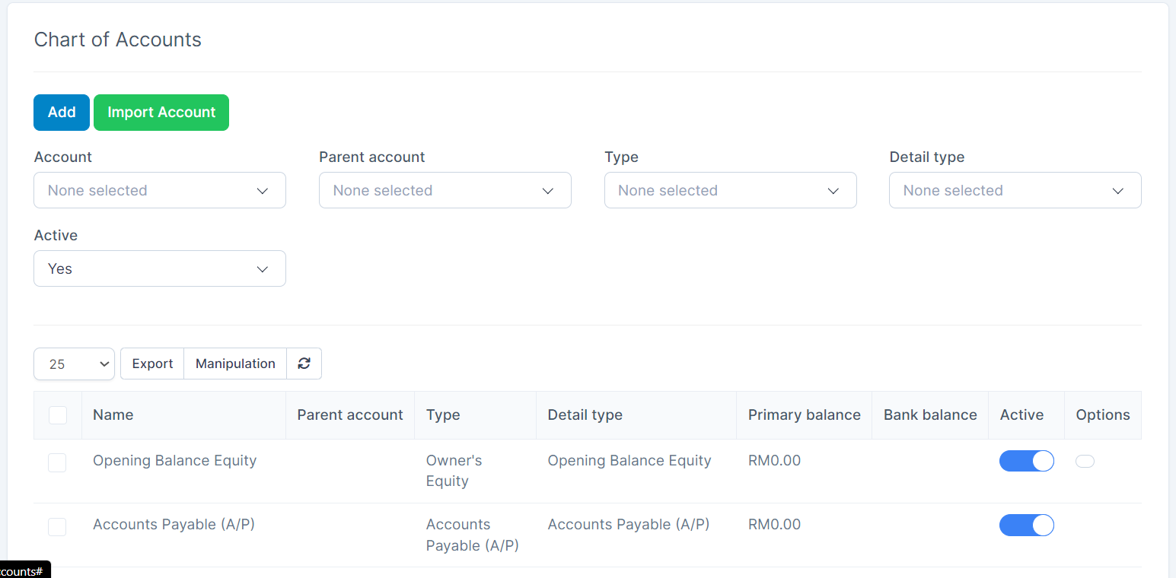Tick the select-all checkbox in table header
The height and width of the screenshot is (578, 1176).
click(x=58, y=415)
